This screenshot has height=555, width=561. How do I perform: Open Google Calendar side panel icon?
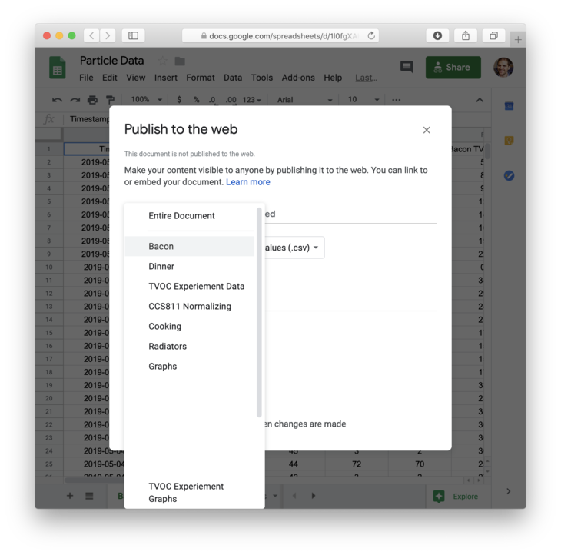tap(509, 106)
